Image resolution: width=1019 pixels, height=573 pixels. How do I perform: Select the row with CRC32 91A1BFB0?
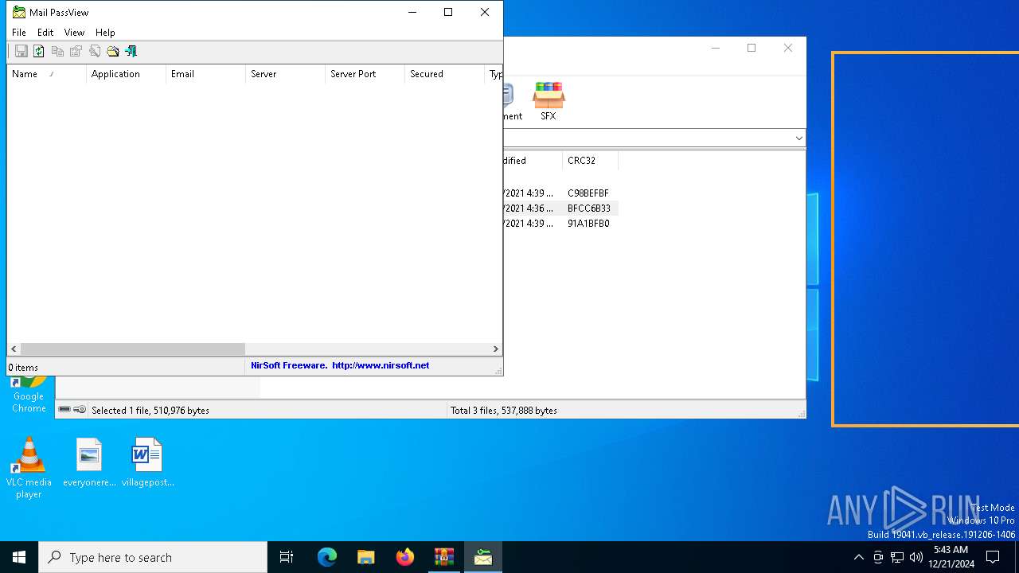(x=588, y=224)
